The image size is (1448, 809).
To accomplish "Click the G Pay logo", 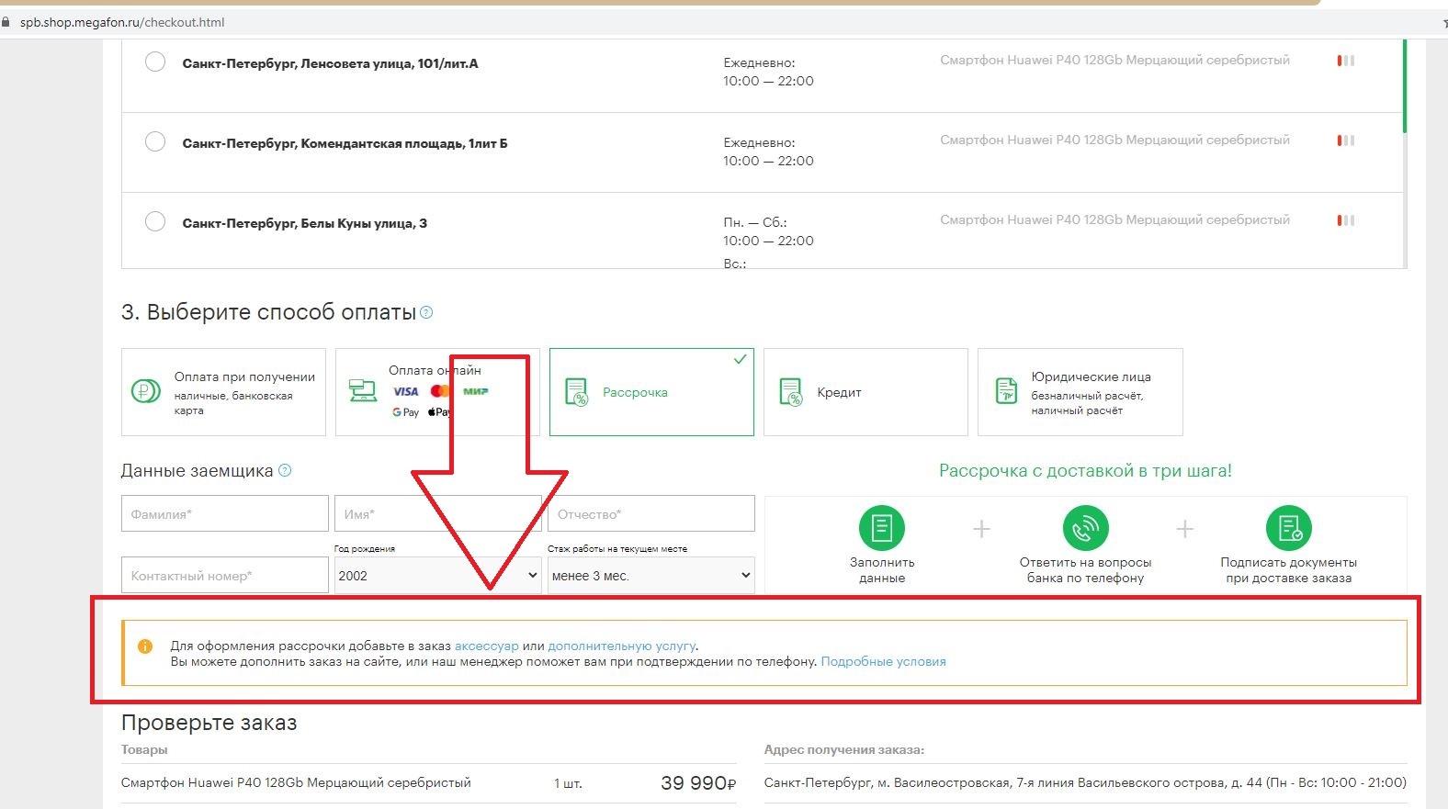I will tap(405, 412).
